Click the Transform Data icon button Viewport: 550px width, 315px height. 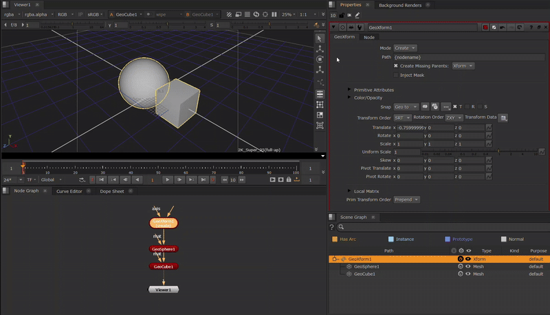[504, 117]
